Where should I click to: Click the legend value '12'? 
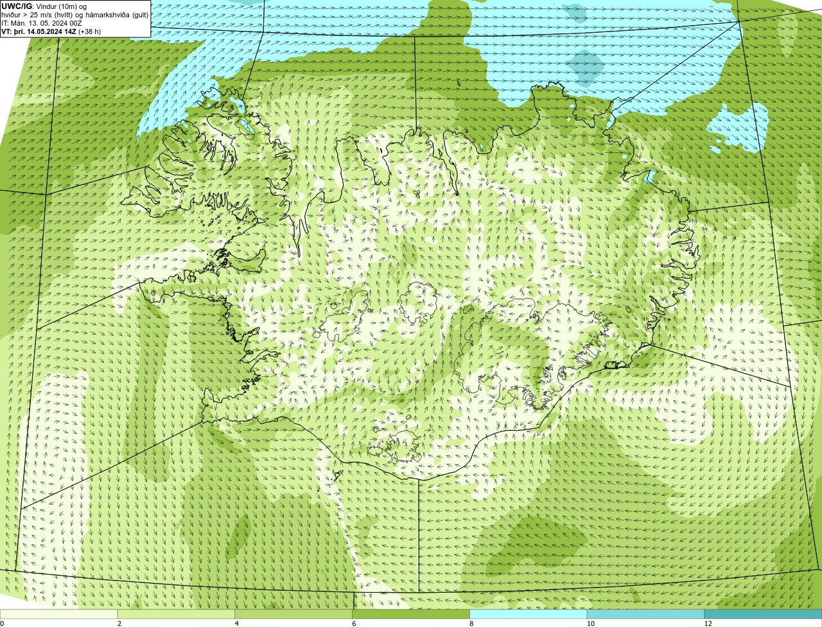pyautogui.click(x=708, y=624)
